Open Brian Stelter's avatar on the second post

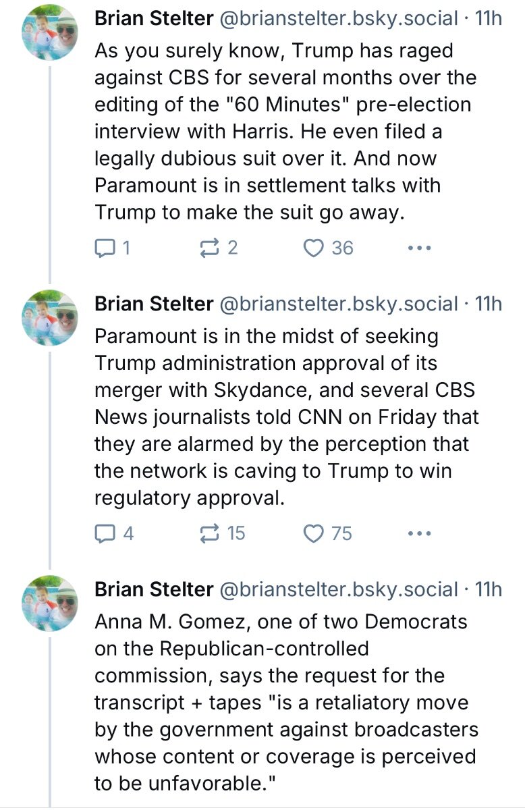(51, 318)
